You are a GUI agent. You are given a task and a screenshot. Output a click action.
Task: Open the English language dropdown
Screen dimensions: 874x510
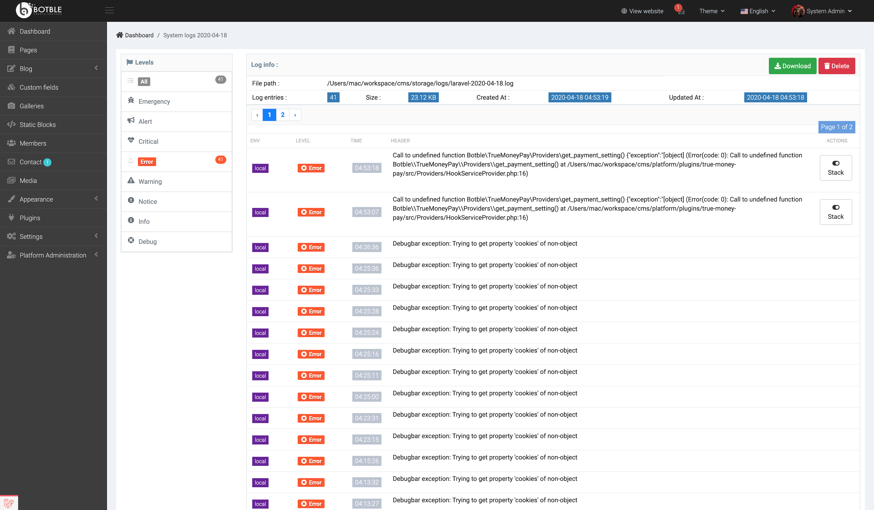coord(757,11)
